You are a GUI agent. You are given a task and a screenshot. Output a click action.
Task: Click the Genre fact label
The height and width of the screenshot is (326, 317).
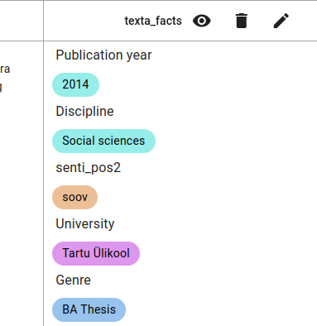pyautogui.click(x=74, y=280)
